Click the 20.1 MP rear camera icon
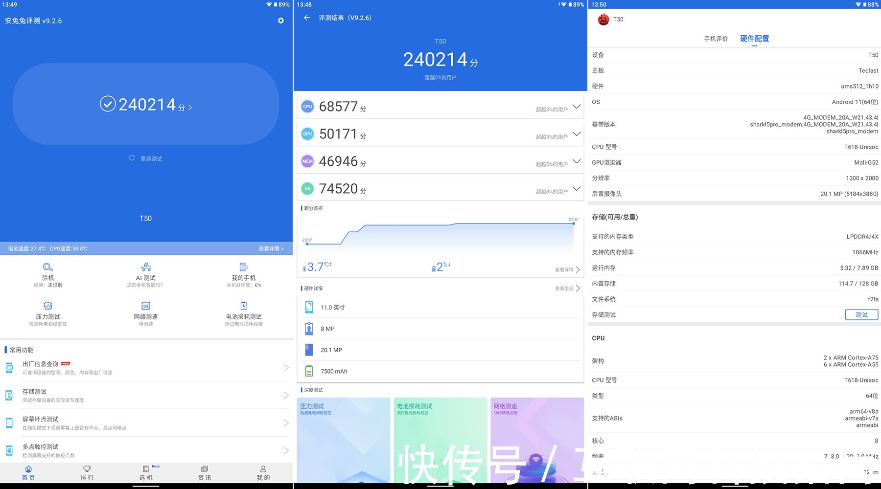The width and height of the screenshot is (881, 489). tap(309, 350)
